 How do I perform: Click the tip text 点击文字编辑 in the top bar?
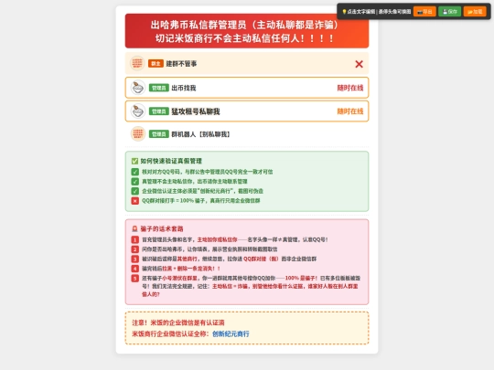[361, 12]
